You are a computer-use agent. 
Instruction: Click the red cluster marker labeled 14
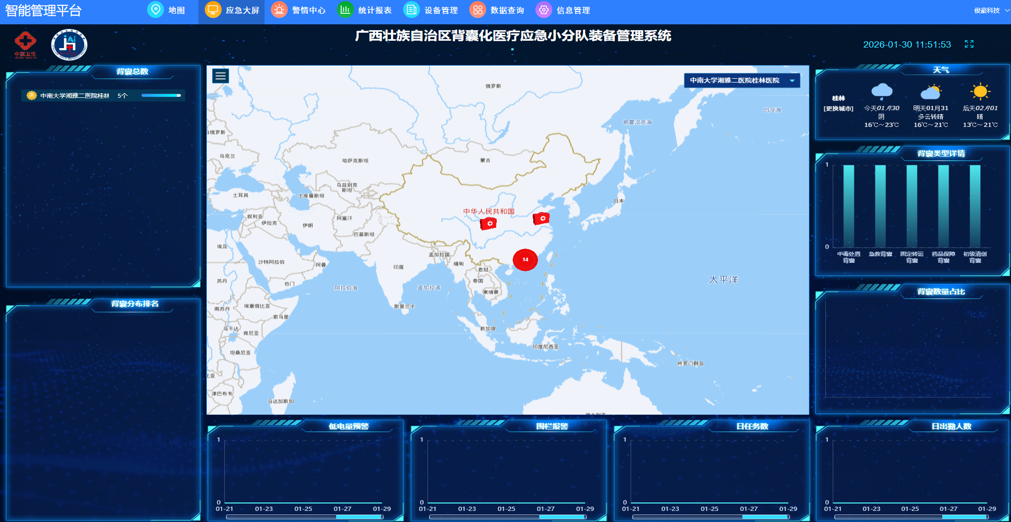(x=525, y=260)
